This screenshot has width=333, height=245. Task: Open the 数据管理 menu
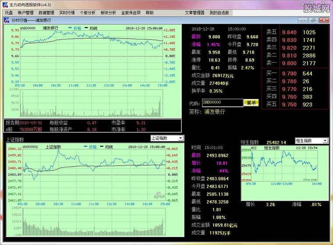(46, 13)
